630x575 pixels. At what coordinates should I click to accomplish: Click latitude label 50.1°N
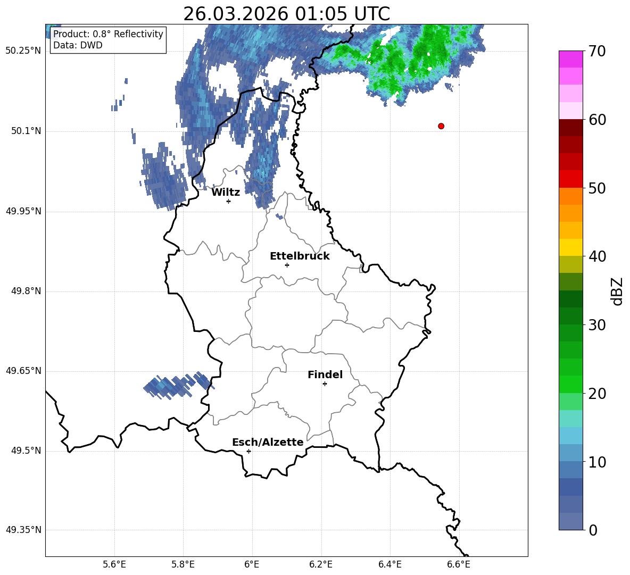click(26, 131)
